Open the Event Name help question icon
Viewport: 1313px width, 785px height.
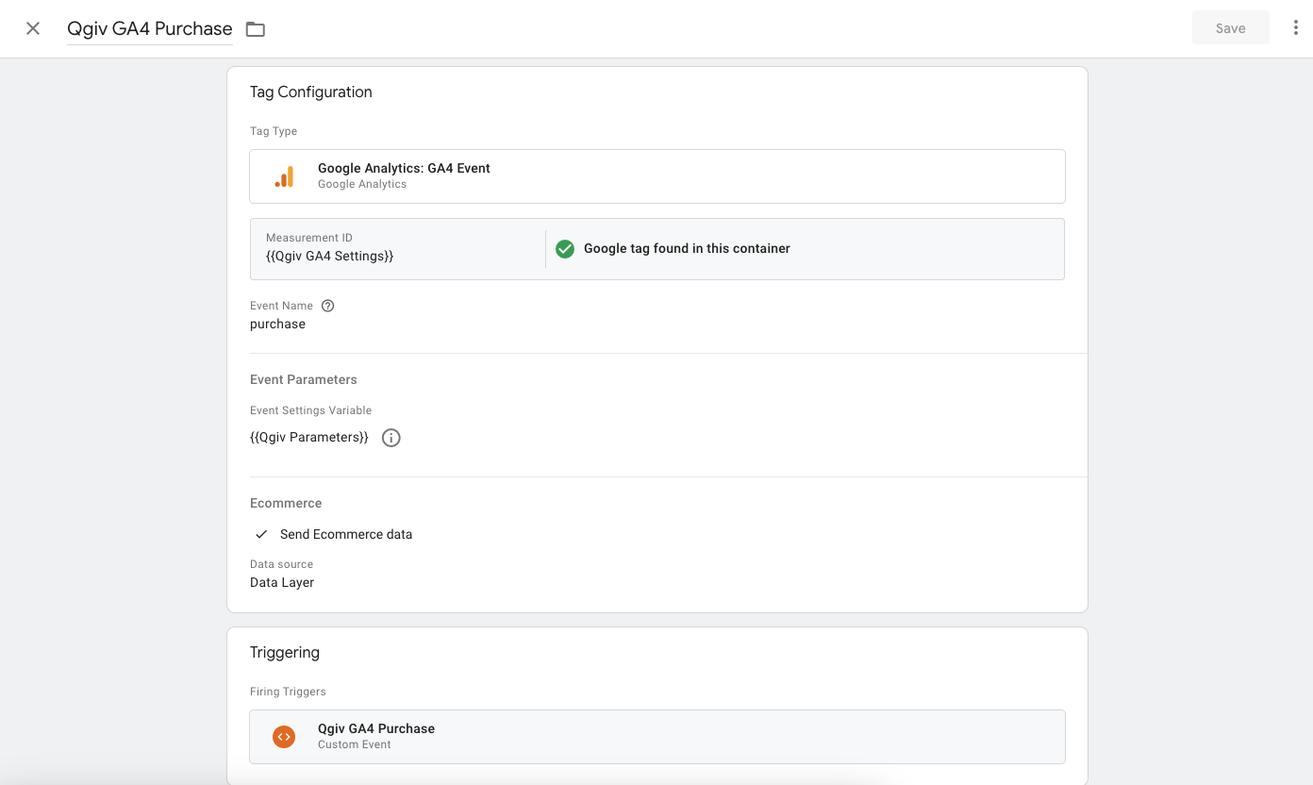pos(328,306)
